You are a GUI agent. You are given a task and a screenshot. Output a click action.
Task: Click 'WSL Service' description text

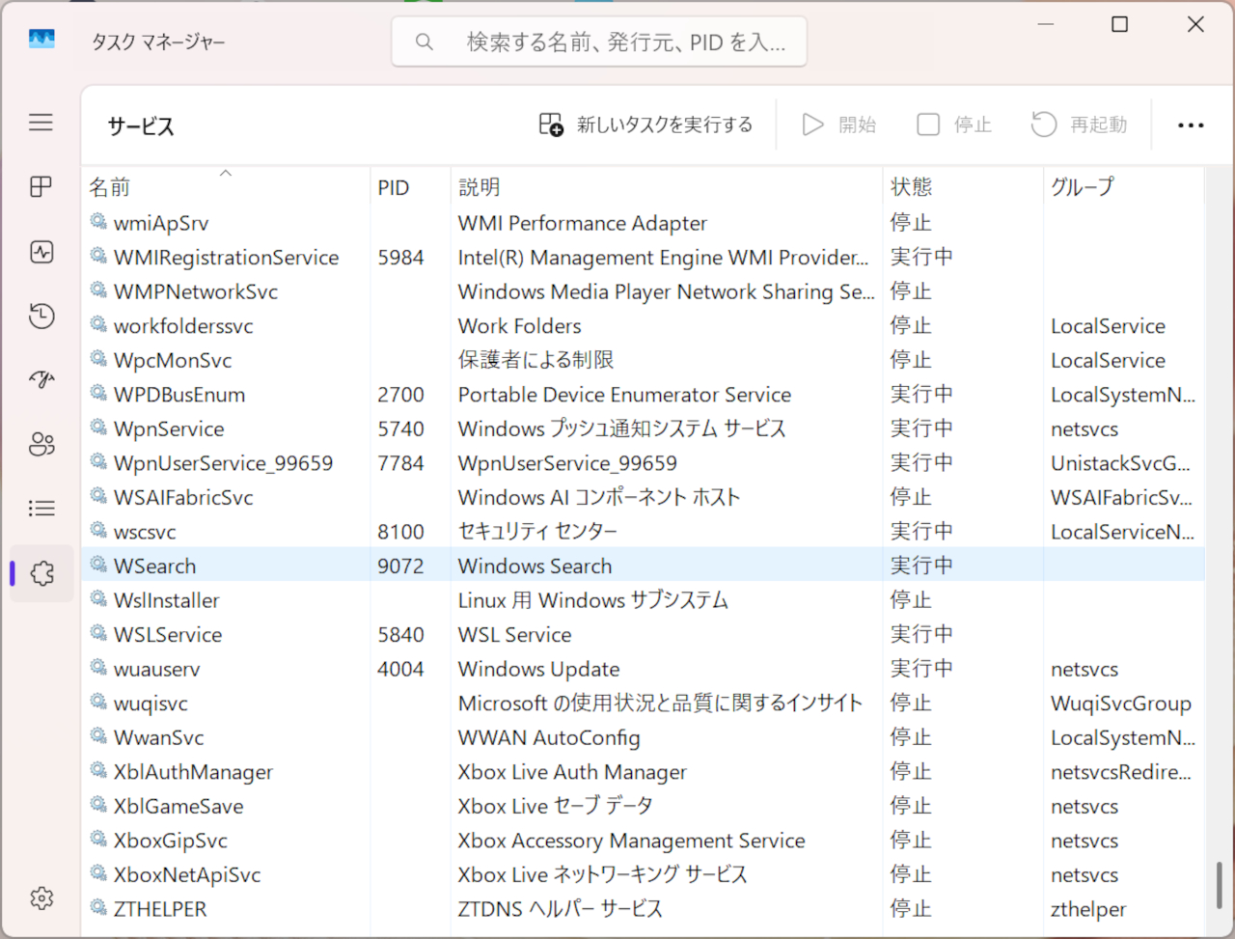pos(514,635)
